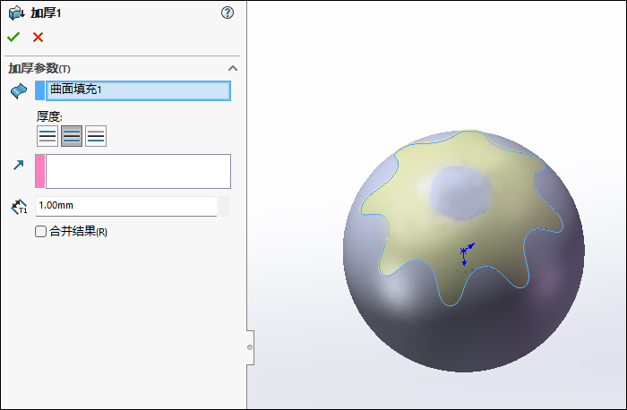Cancel the thicken feature with red X

[x=38, y=37]
